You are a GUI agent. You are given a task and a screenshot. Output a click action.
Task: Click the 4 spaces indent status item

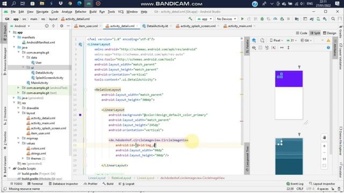[322, 189]
